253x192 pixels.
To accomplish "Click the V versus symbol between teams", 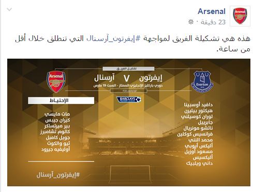I will 126,78.
